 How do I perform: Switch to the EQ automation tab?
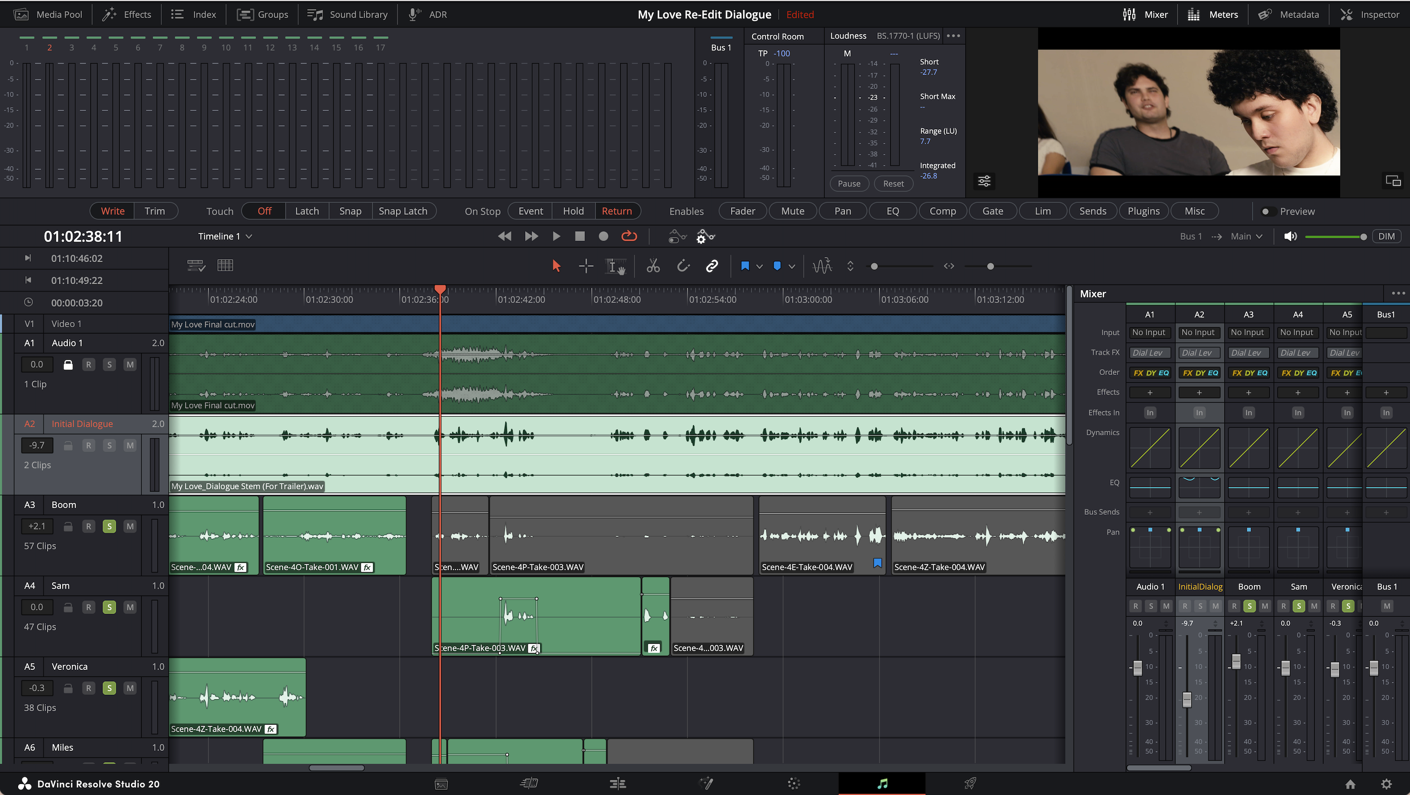(892, 210)
